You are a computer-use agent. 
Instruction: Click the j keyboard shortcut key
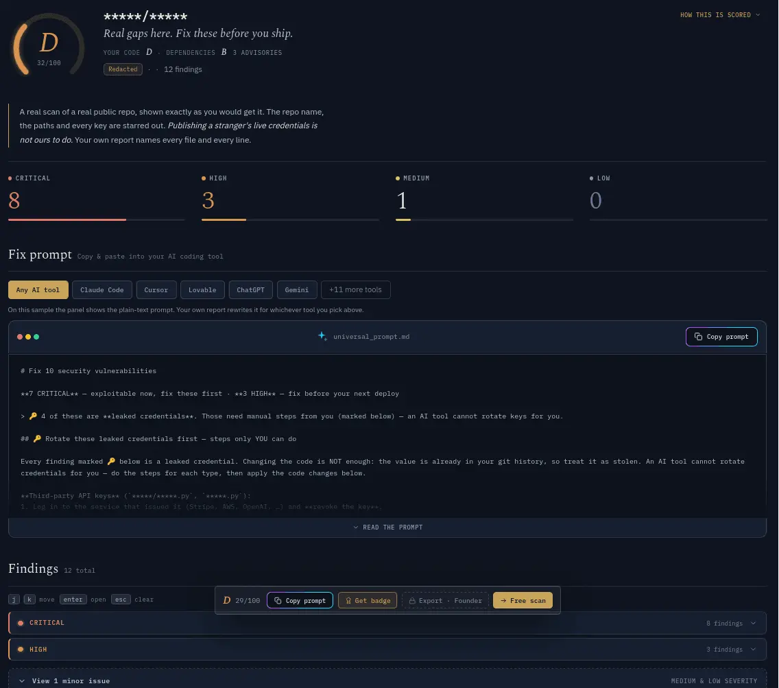click(x=14, y=600)
